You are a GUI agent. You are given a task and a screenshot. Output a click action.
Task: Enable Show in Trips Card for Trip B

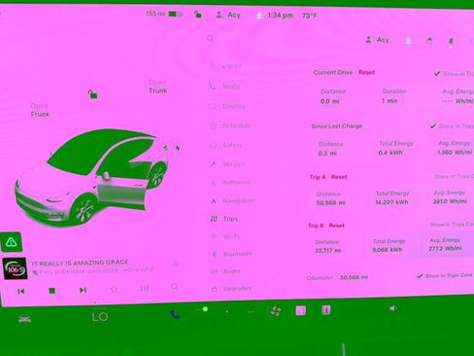(x=452, y=224)
